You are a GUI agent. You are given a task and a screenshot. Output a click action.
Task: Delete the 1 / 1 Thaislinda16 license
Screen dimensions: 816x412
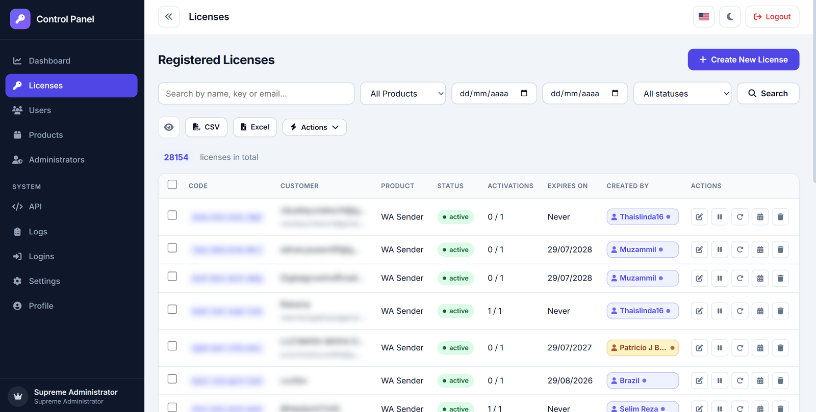pos(780,311)
